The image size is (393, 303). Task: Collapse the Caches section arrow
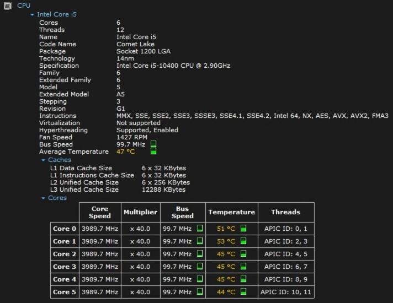tap(43, 160)
